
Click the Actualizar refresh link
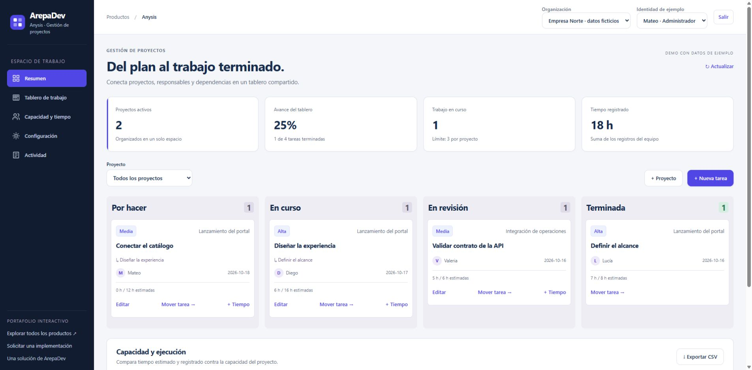pyautogui.click(x=719, y=66)
